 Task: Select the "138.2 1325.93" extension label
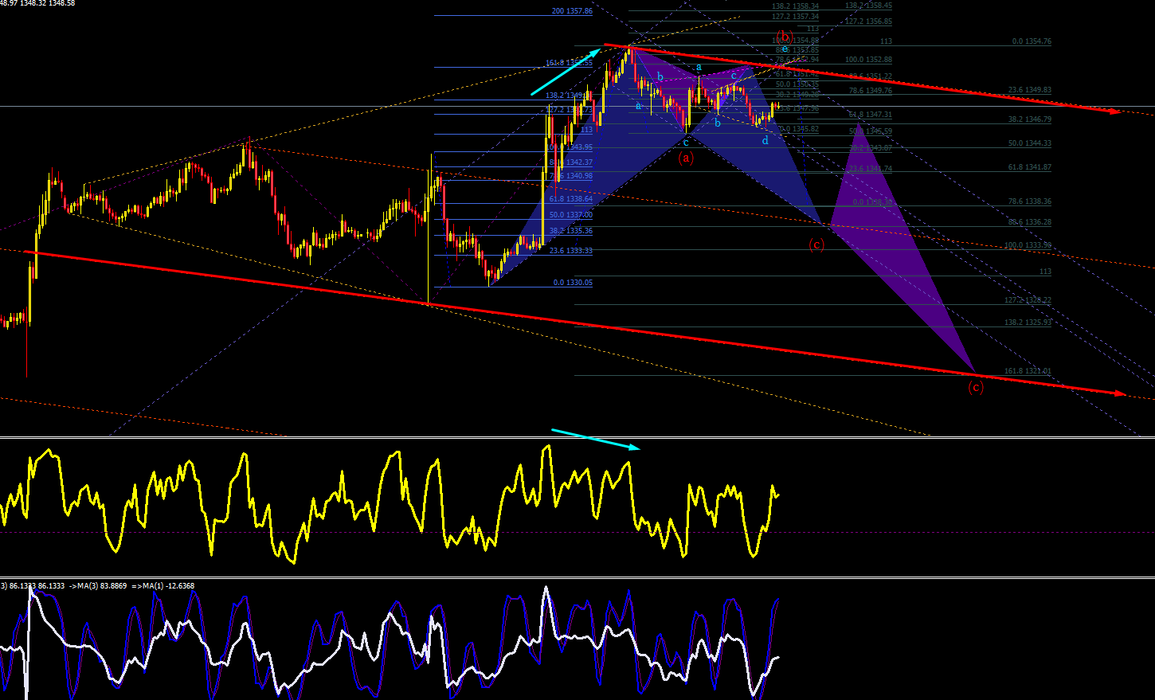click(x=1028, y=323)
